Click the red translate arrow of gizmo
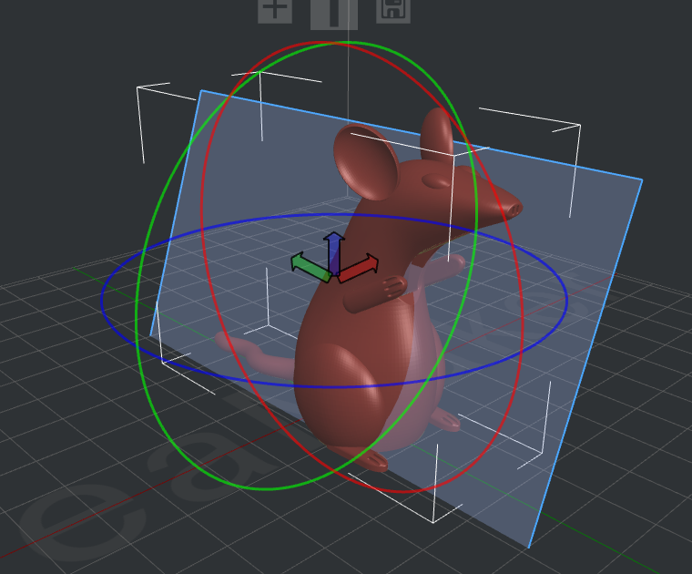Image resolution: width=692 pixels, height=574 pixels. [x=364, y=266]
